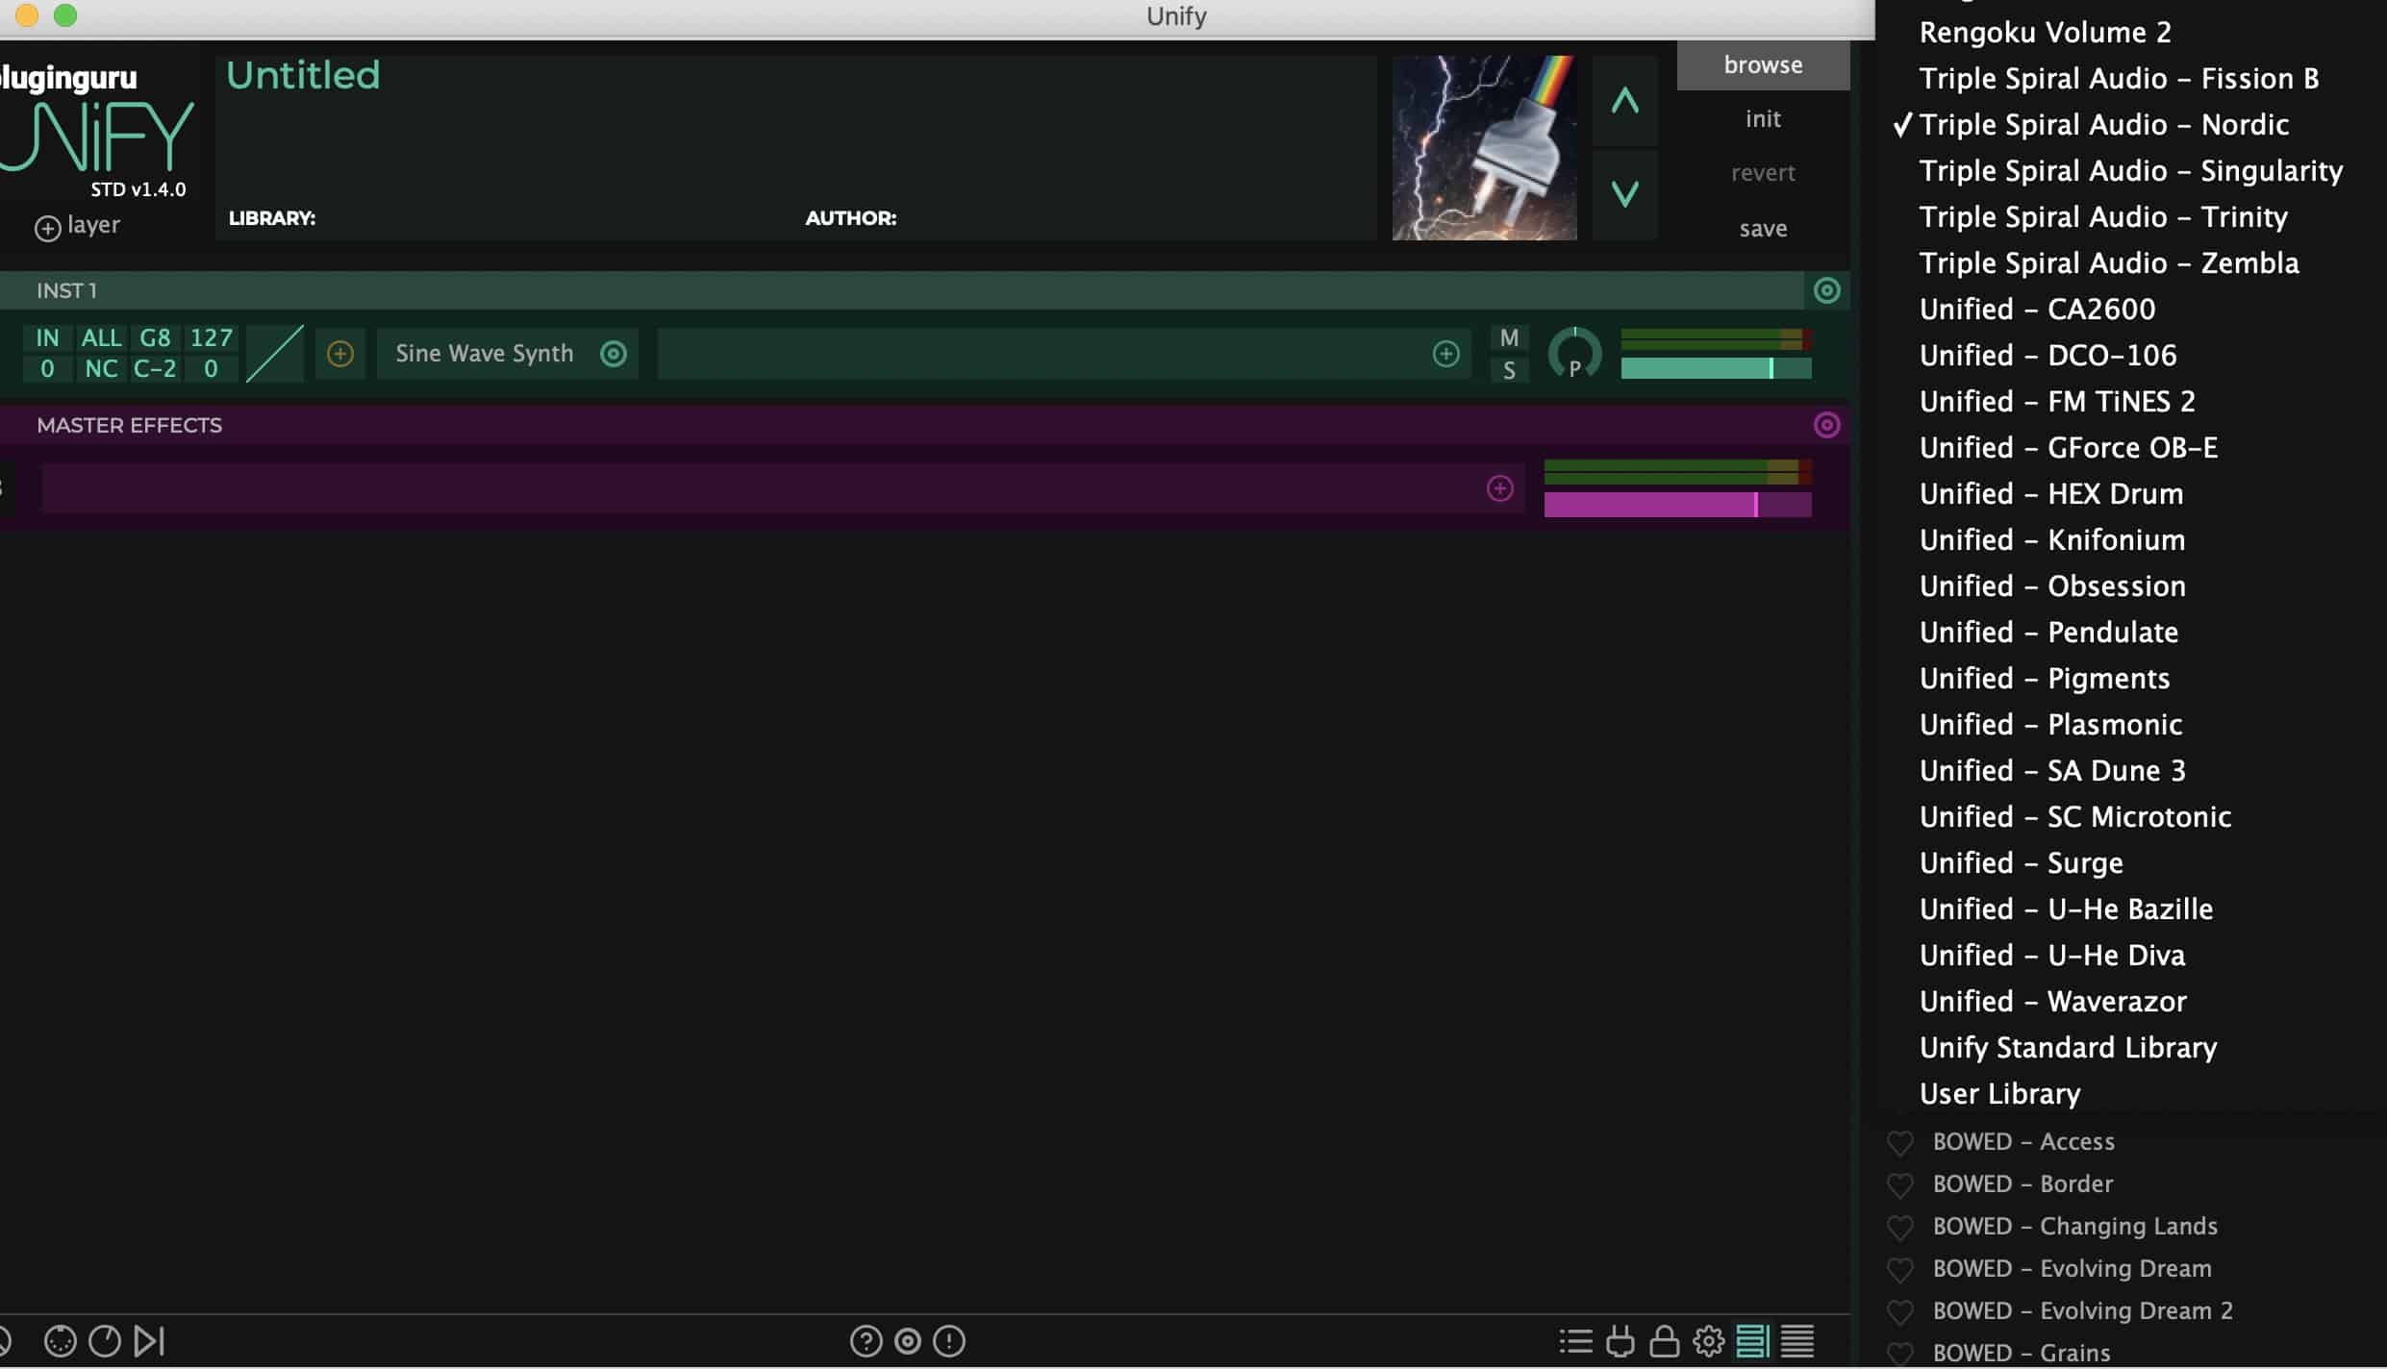Toggle the lock icon in footer
2387x1369 pixels.
click(x=1664, y=1340)
